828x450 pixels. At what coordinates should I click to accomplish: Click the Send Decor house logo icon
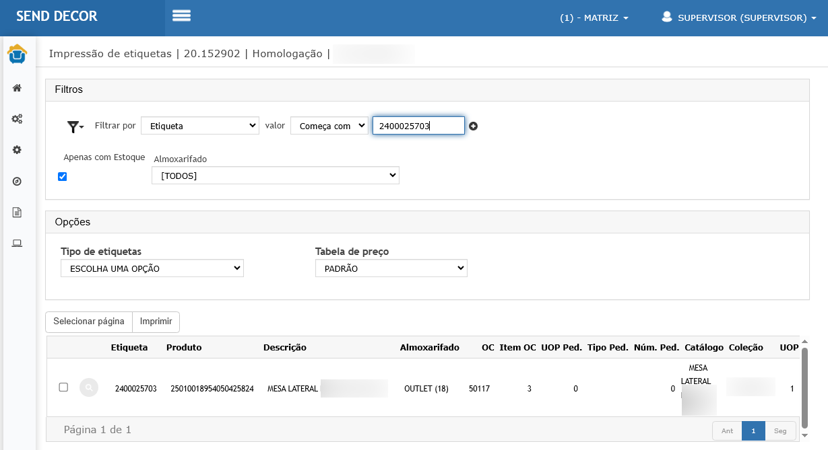[18, 54]
